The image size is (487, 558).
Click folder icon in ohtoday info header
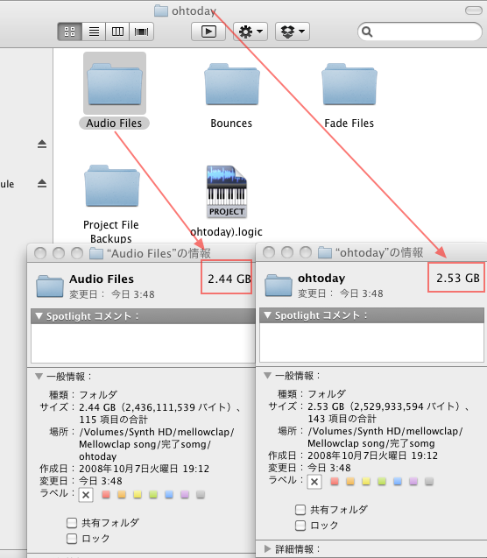(x=279, y=285)
